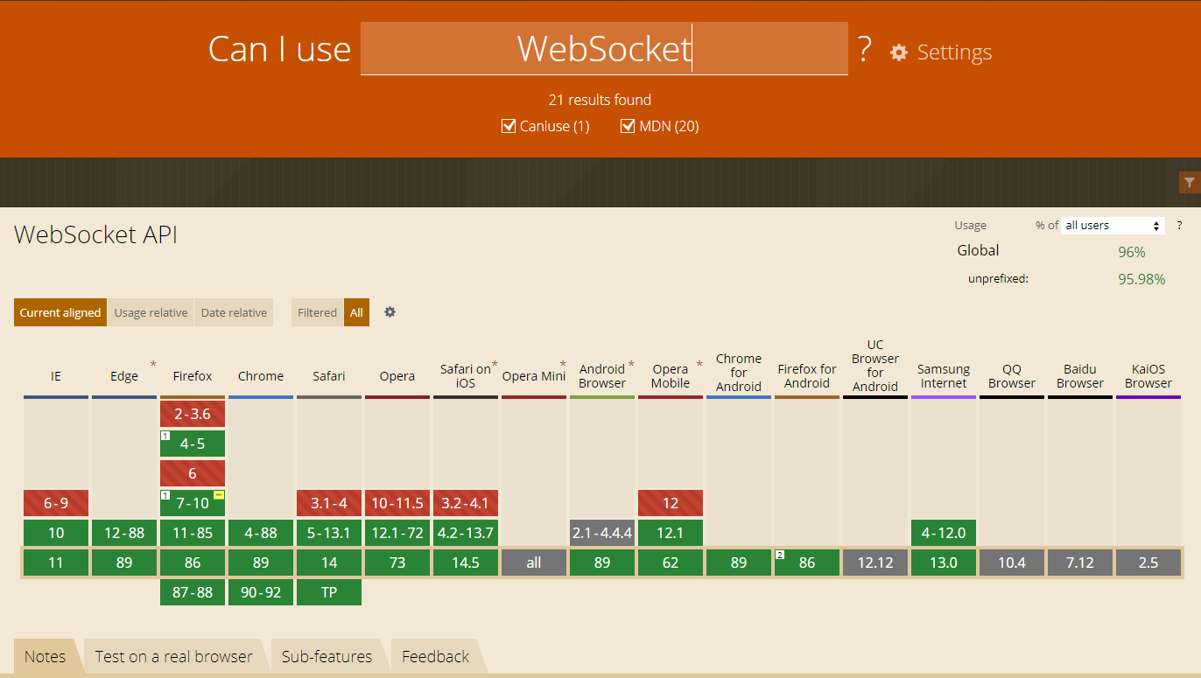The image size is (1201, 678).
Task: Click the Chrome 89 support cell
Action: 261,563
